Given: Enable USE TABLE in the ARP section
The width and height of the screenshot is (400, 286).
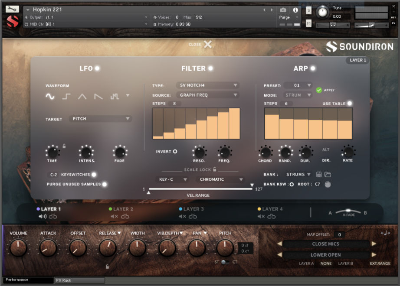Looking at the screenshot, I should 350,104.
